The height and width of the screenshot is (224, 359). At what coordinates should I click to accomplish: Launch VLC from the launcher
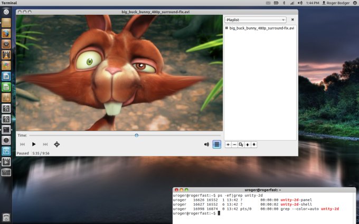click(6, 55)
